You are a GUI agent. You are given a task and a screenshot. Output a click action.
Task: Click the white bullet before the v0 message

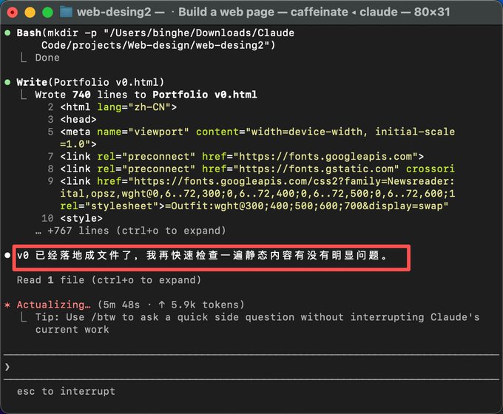[x=7, y=255]
